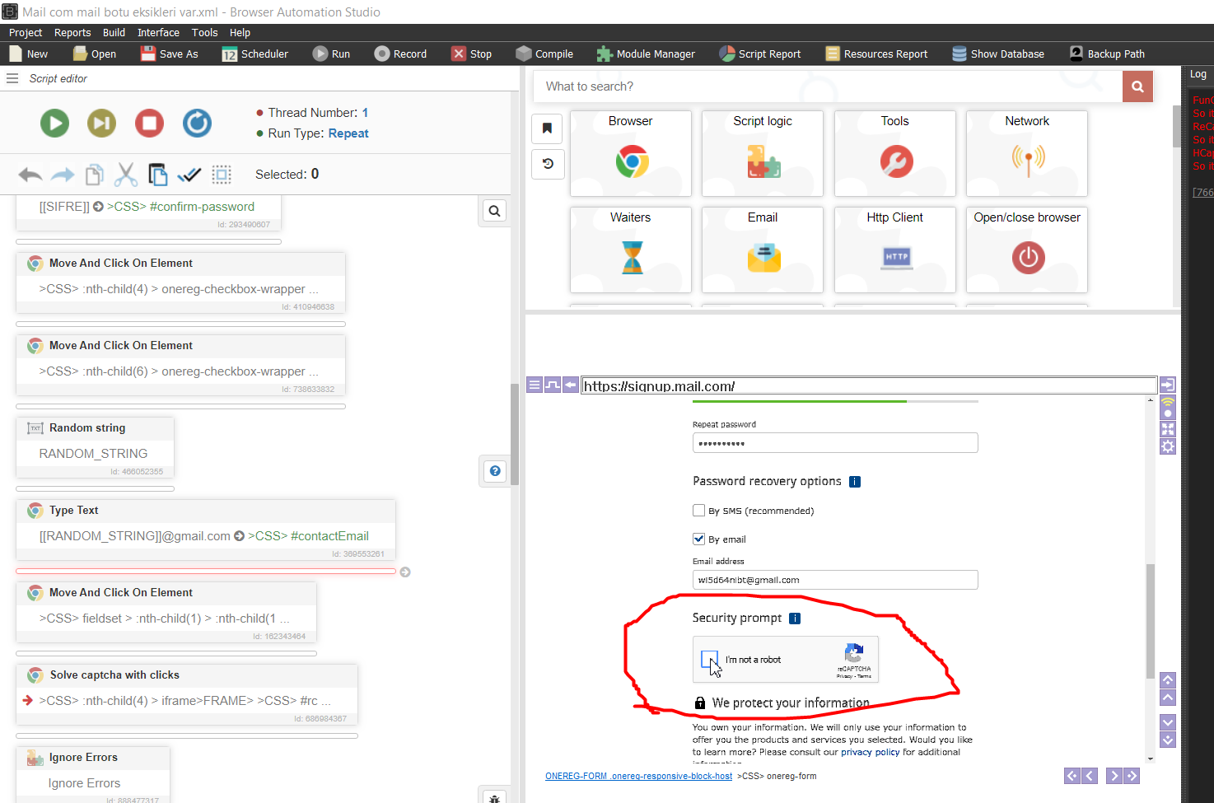Click the ONEREG-FORM element path link
This screenshot has width=1214, height=803.
638,776
